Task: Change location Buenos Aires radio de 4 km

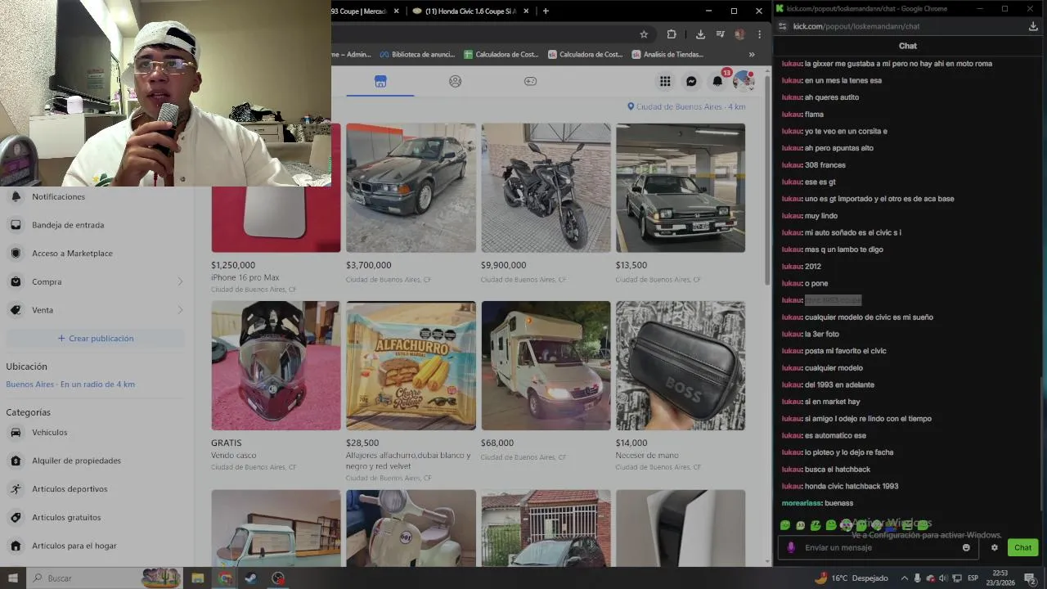Action: click(x=70, y=384)
